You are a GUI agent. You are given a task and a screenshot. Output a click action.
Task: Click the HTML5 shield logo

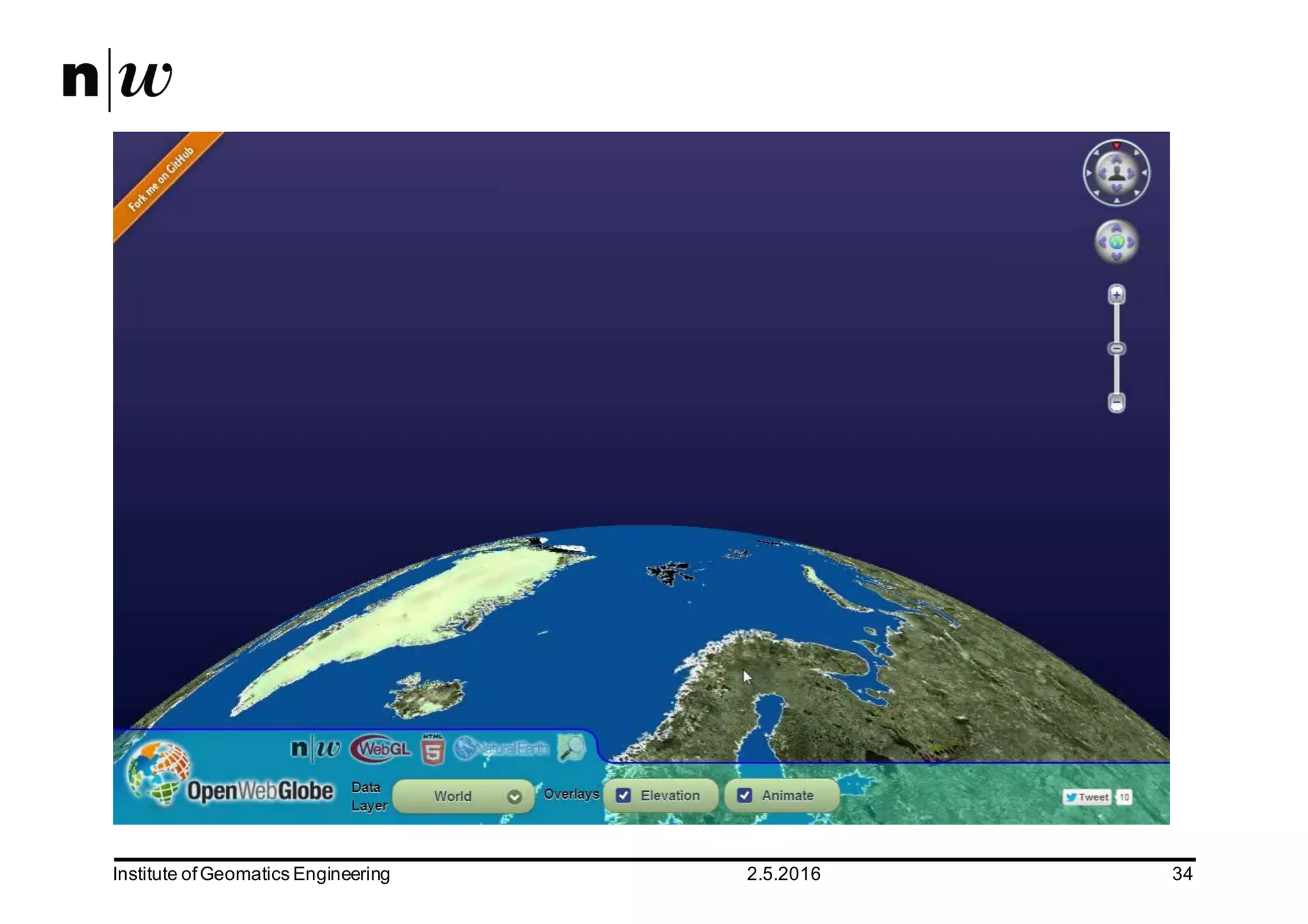433,748
